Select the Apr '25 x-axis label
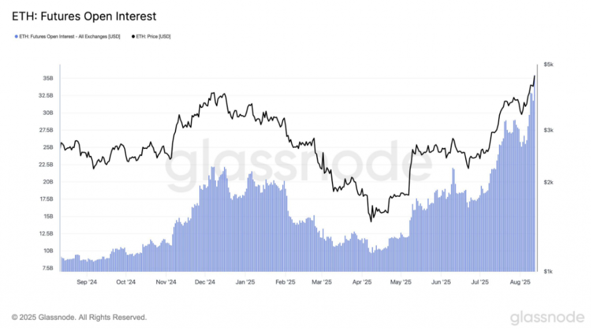This screenshot has width=591, height=329. pyautogui.click(x=360, y=283)
